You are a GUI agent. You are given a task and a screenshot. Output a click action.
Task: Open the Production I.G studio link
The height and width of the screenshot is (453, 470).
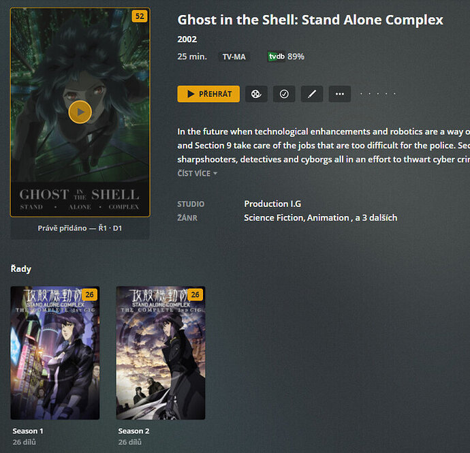tap(272, 204)
